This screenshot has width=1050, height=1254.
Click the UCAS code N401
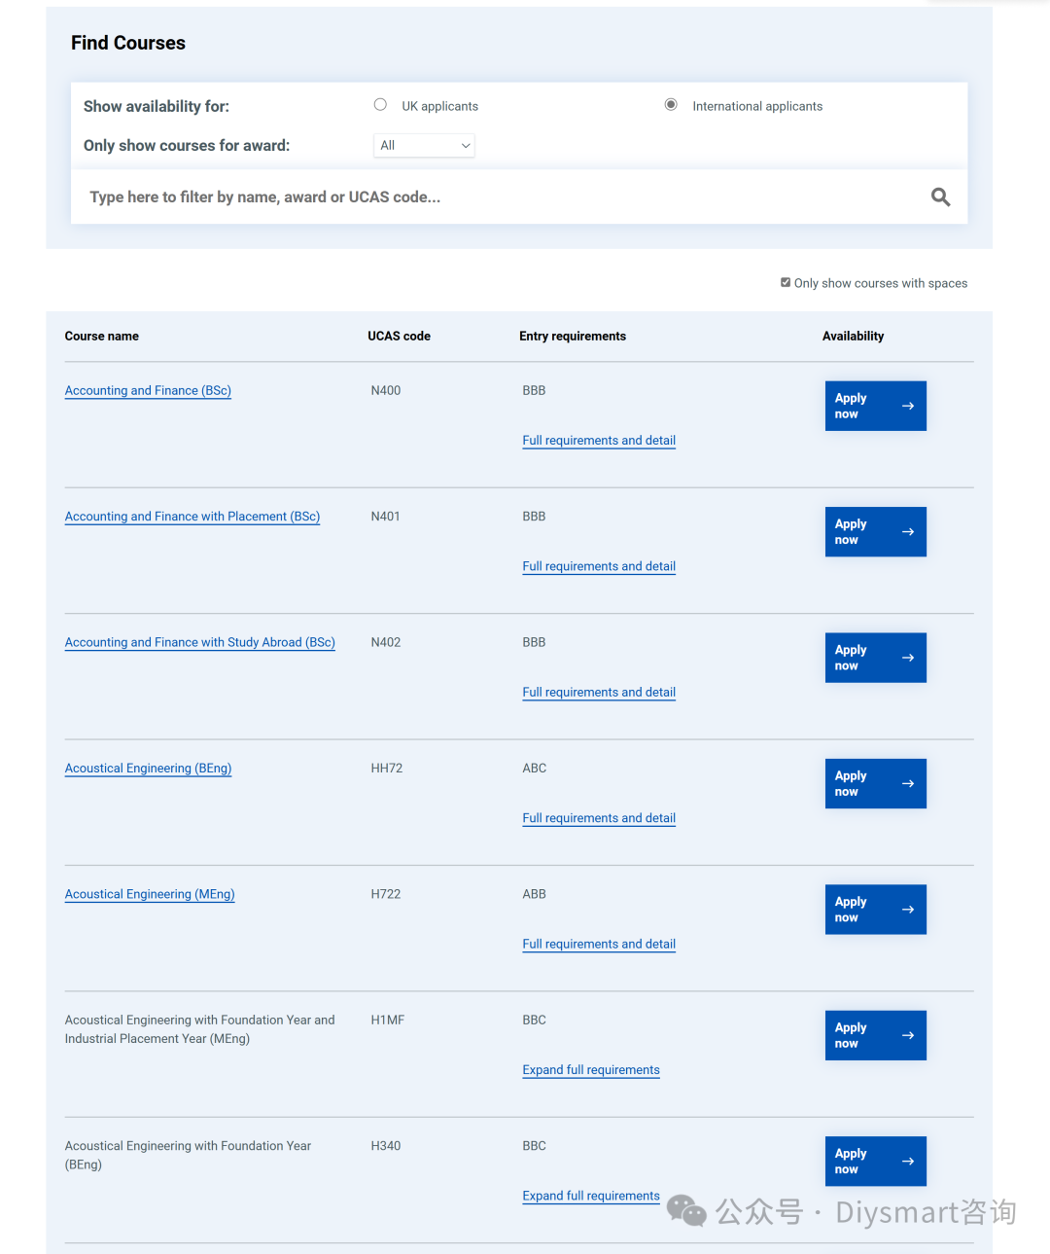point(386,517)
